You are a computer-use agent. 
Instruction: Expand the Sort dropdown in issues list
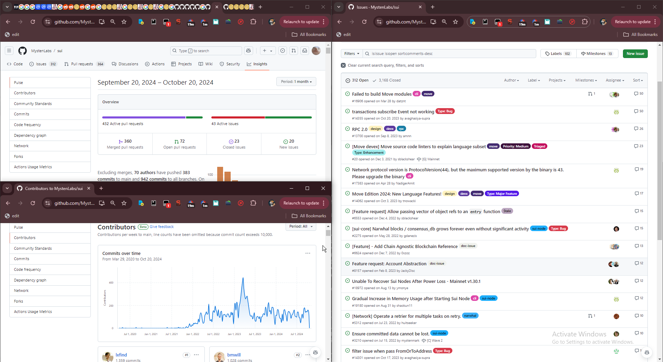tap(637, 80)
